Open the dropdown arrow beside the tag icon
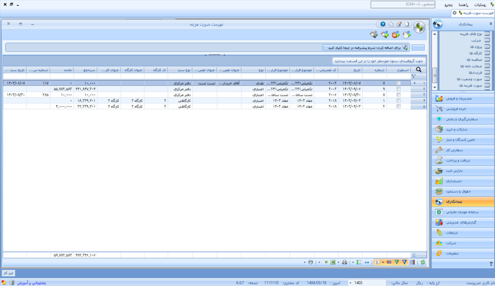Screen dimensions: 495x286 coord(319,262)
